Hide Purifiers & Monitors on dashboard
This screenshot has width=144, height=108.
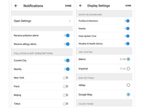pos(127,21)
